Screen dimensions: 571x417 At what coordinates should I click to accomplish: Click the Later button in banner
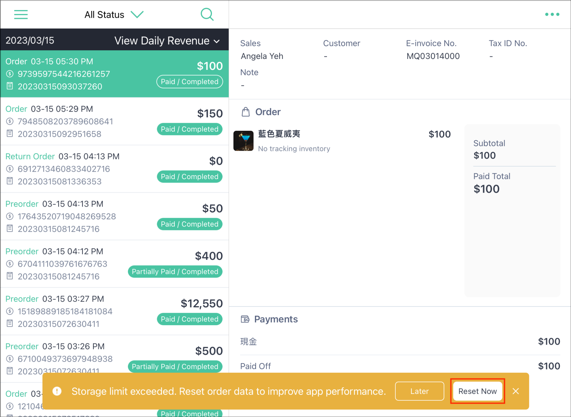(x=419, y=391)
